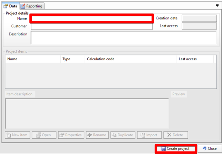Click the undo arrow icon on Close
This screenshot has height=155, width=222.
click(204, 148)
